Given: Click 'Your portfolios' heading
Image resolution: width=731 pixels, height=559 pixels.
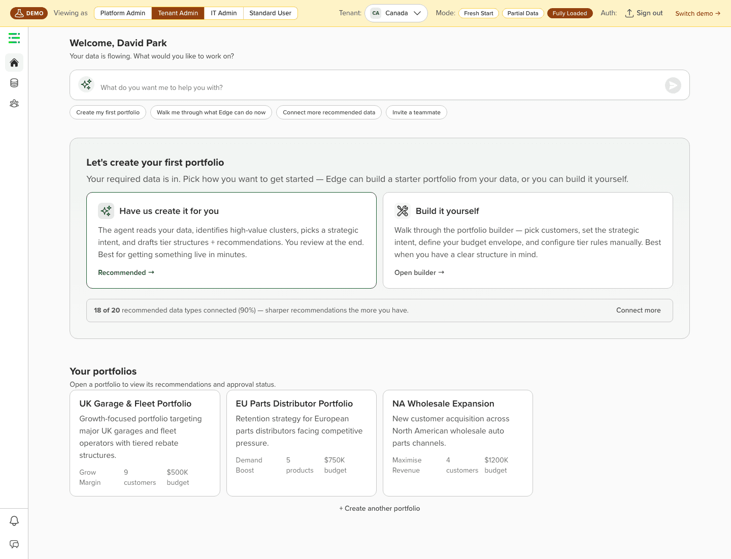Looking at the screenshot, I should tap(103, 371).
